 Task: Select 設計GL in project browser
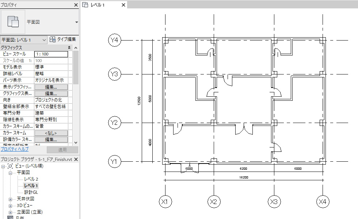[31, 192]
